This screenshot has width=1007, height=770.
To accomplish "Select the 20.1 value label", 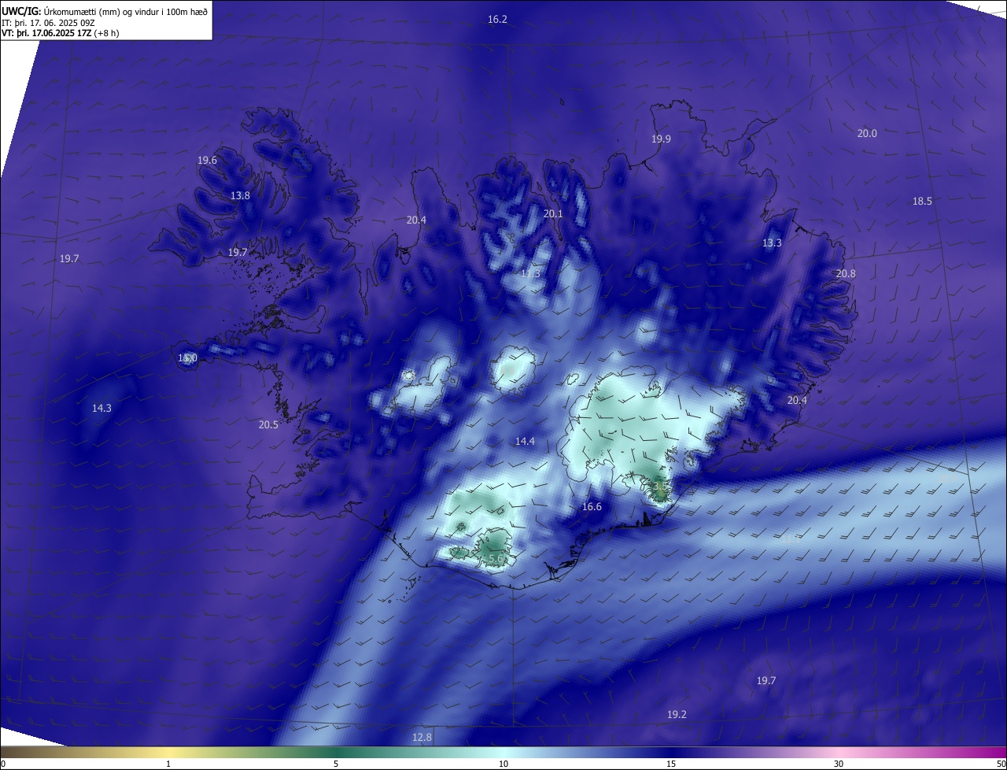I will click(x=553, y=213).
